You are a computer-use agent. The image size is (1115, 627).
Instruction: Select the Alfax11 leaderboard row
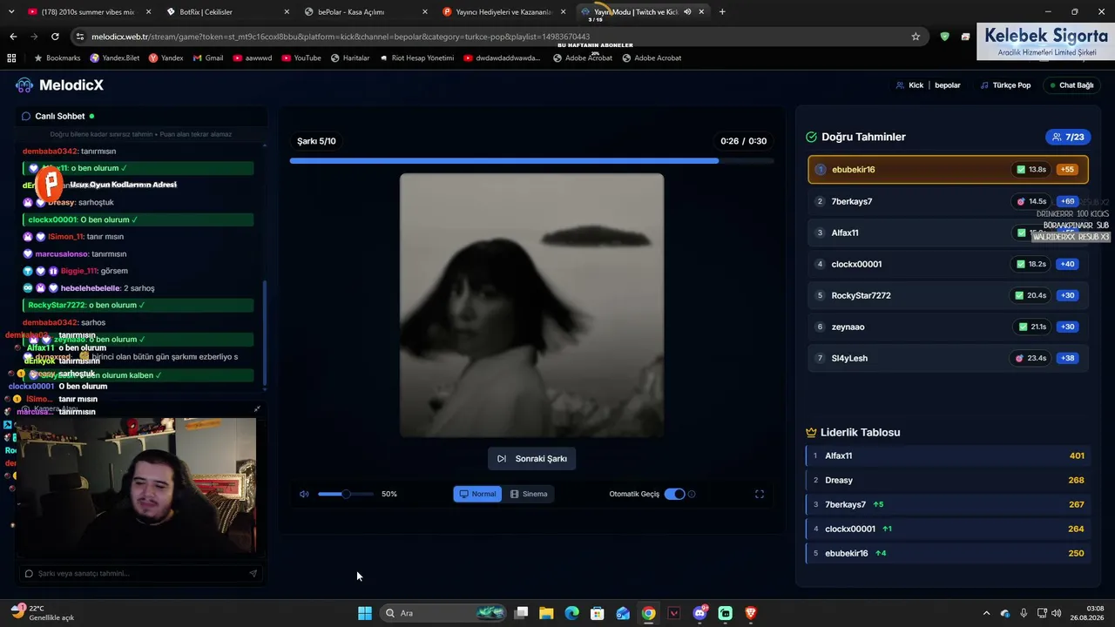click(x=948, y=455)
